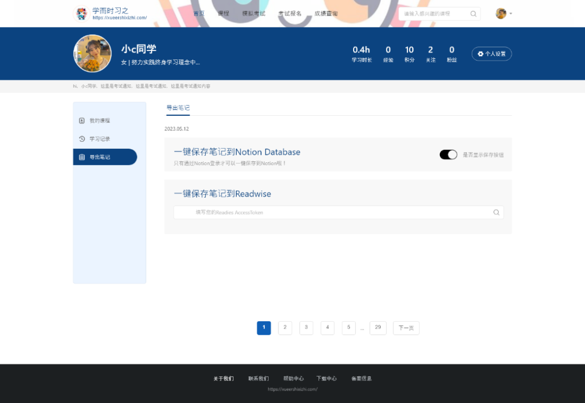Click the magnifier icon in Readwise token field
The width and height of the screenshot is (585, 403).
coord(496,213)
